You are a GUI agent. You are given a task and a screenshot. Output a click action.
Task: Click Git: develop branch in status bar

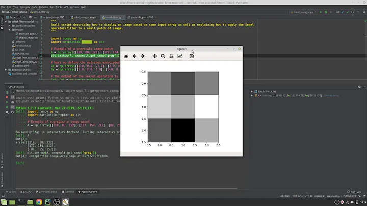click(x=333, y=196)
